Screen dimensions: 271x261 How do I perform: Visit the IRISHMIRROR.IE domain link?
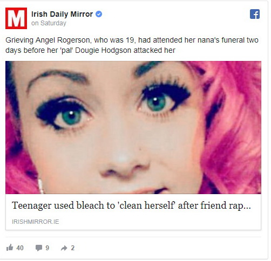pos(36,222)
